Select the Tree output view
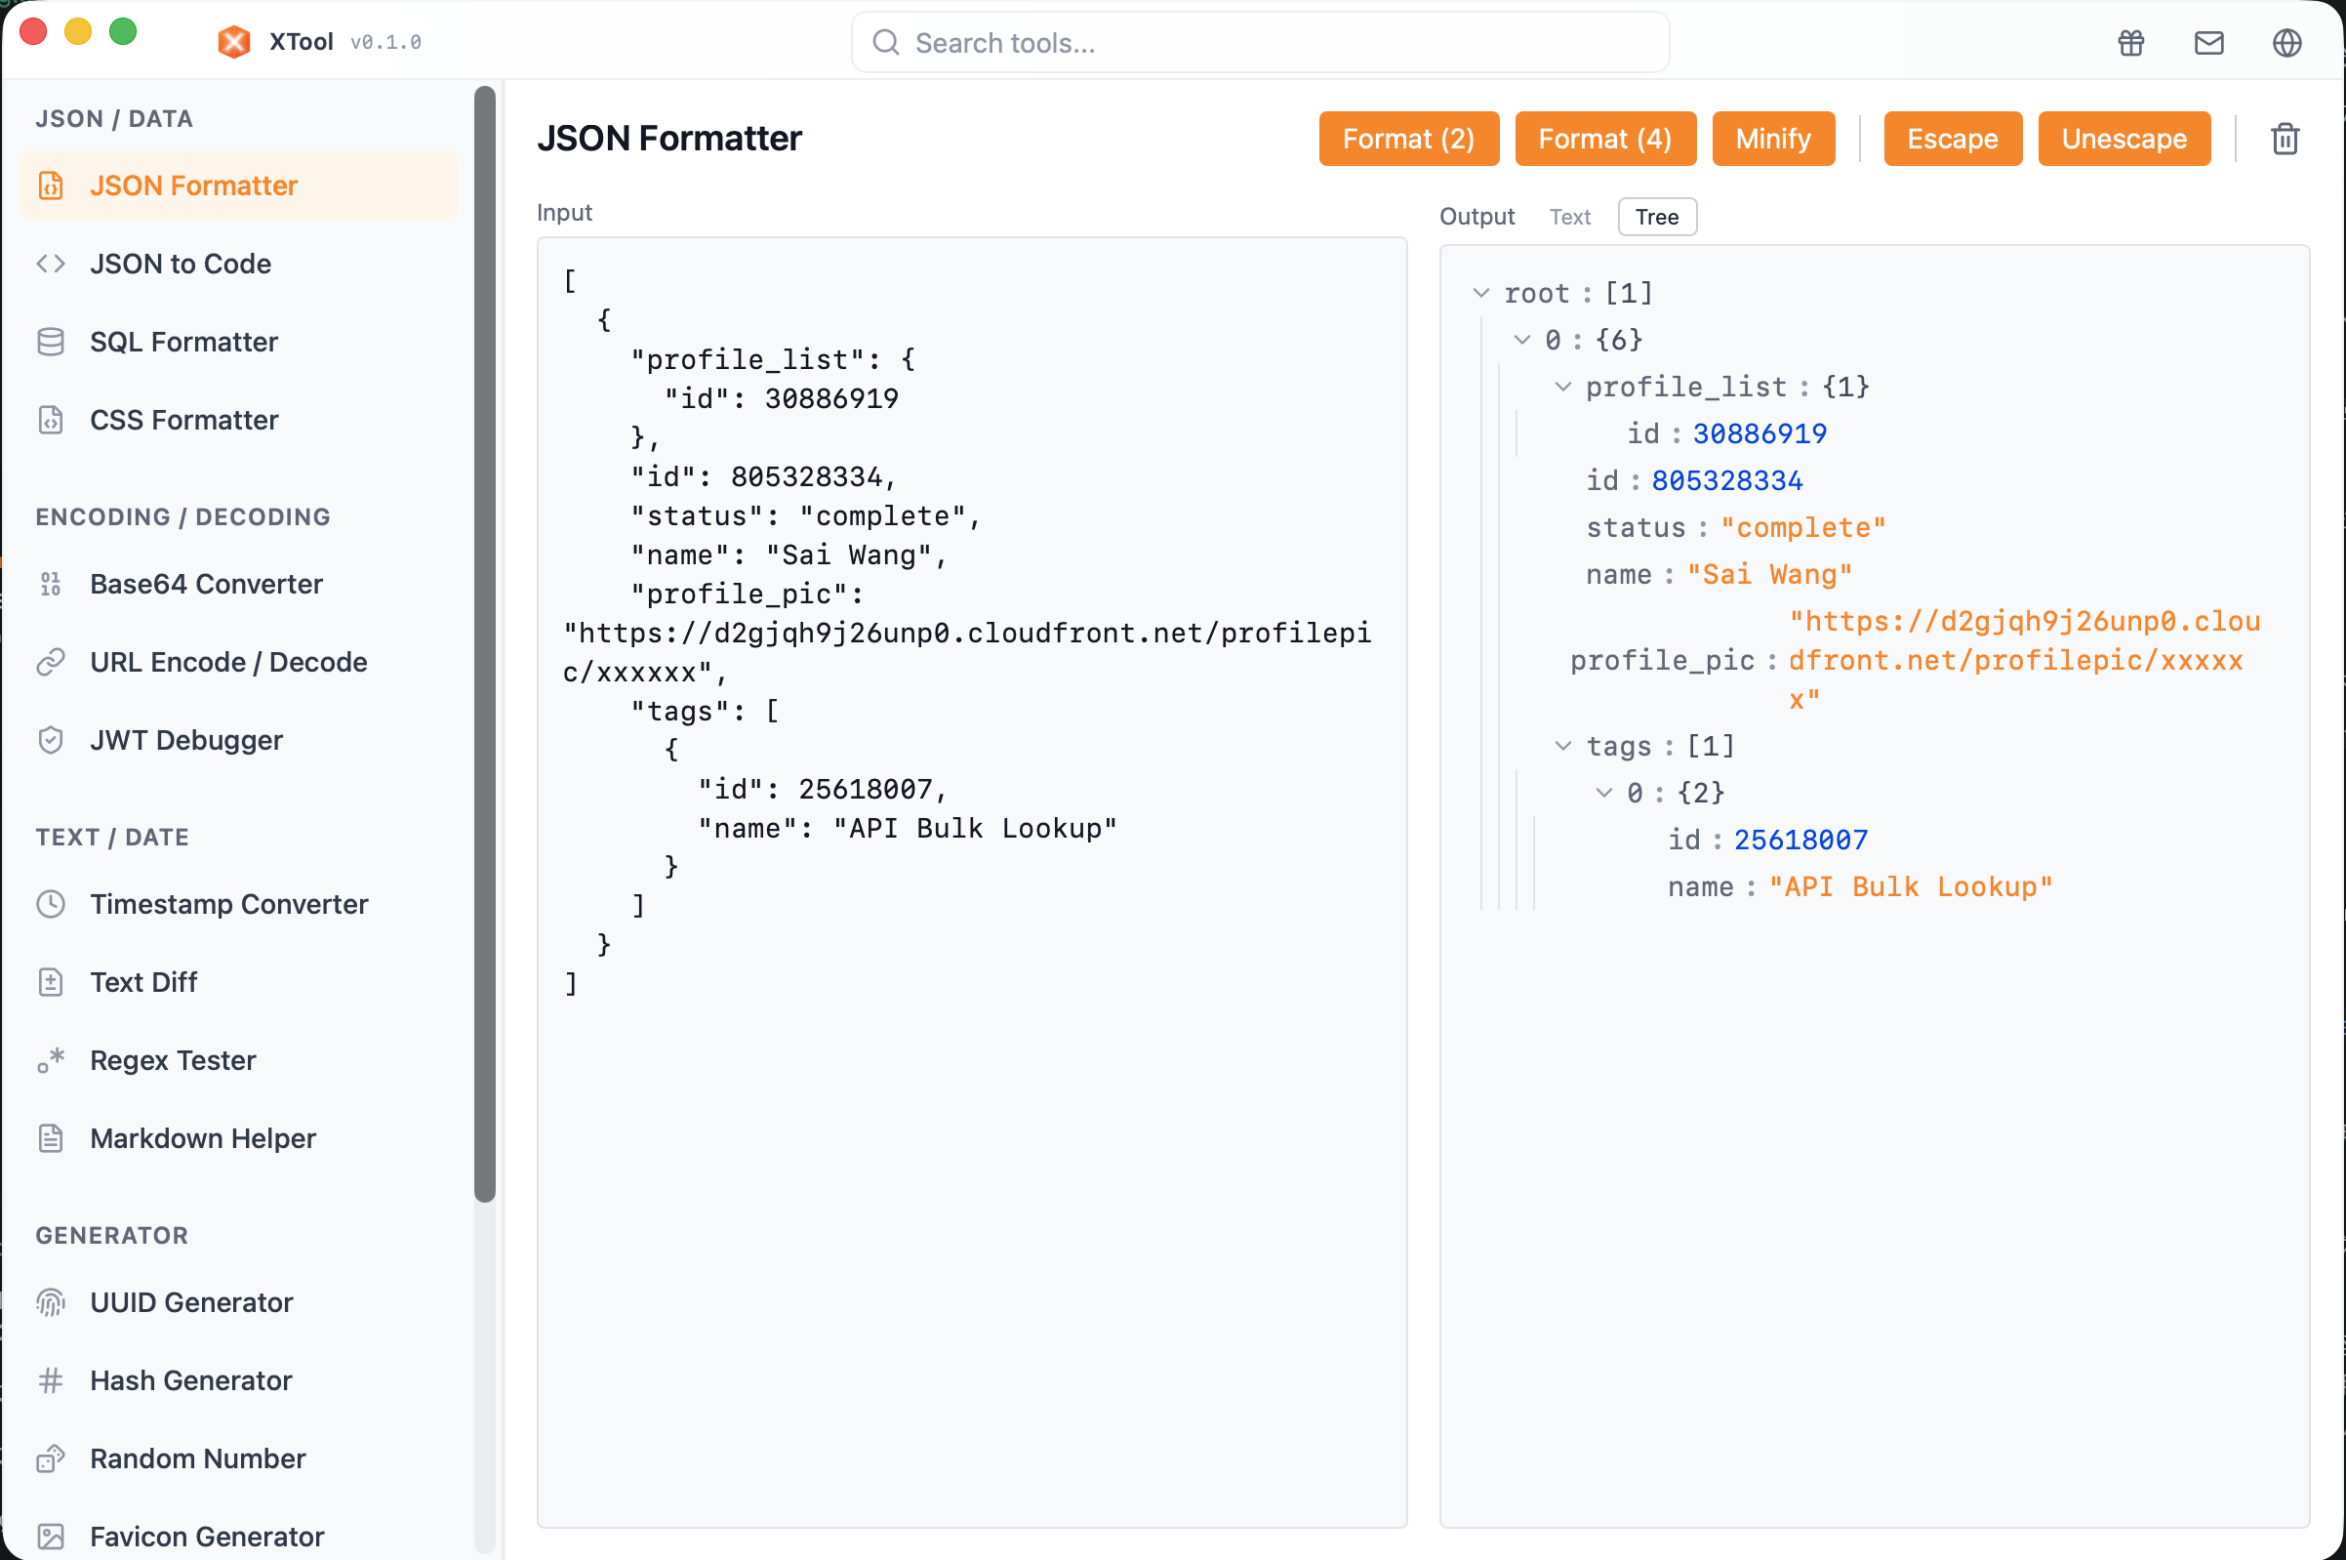2346x1560 pixels. pyautogui.click(x=1656, y=217)
